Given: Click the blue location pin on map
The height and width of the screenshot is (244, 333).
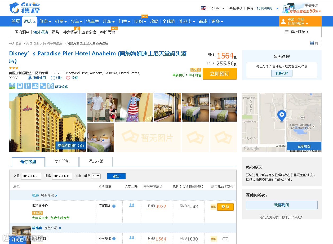Looking at the screenshot, I should [282, 116].
